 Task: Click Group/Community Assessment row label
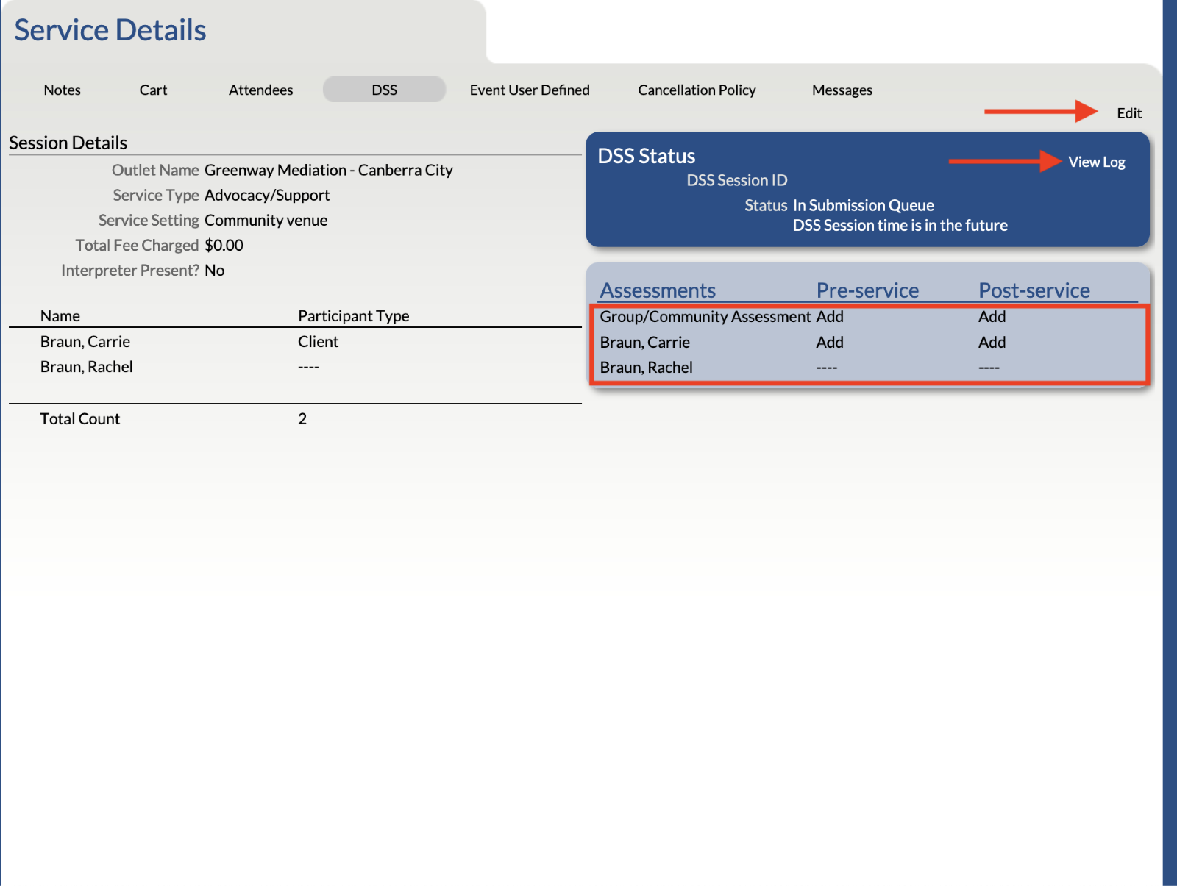pos(705,316)
